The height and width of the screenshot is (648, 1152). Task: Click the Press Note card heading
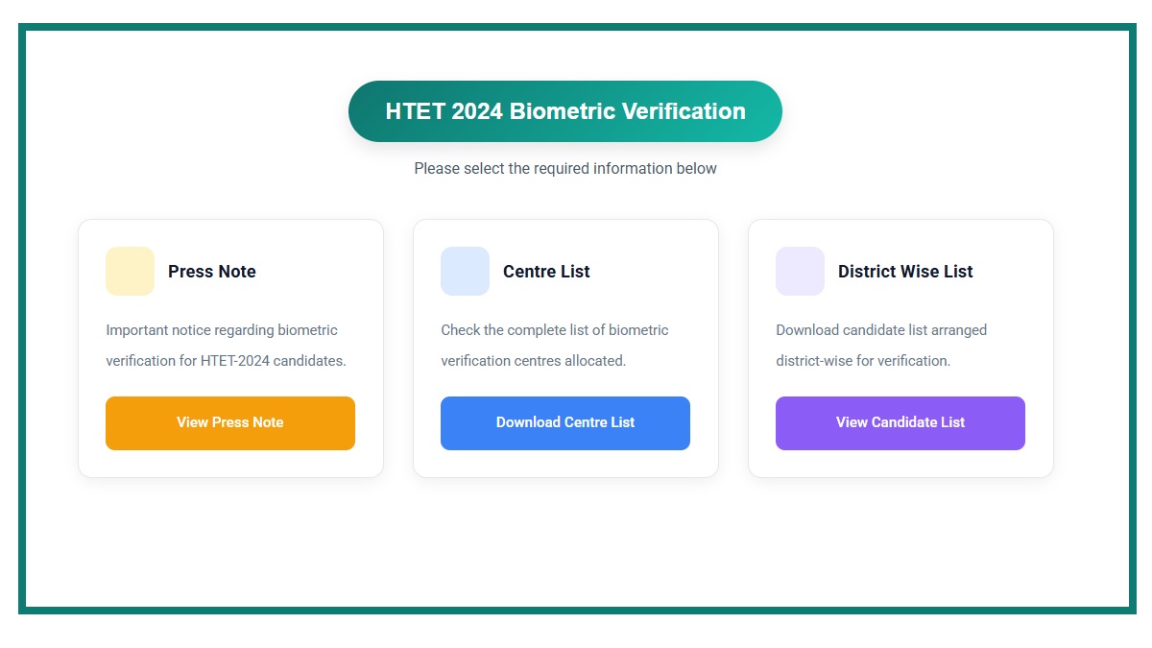pyautogui.click(x=211, y=272)
